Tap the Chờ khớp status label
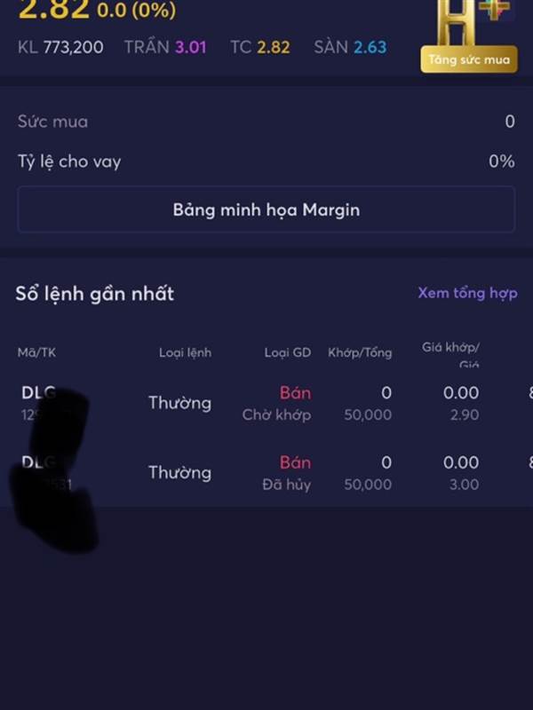Screen dimensions: 533x710 point(276,414)
